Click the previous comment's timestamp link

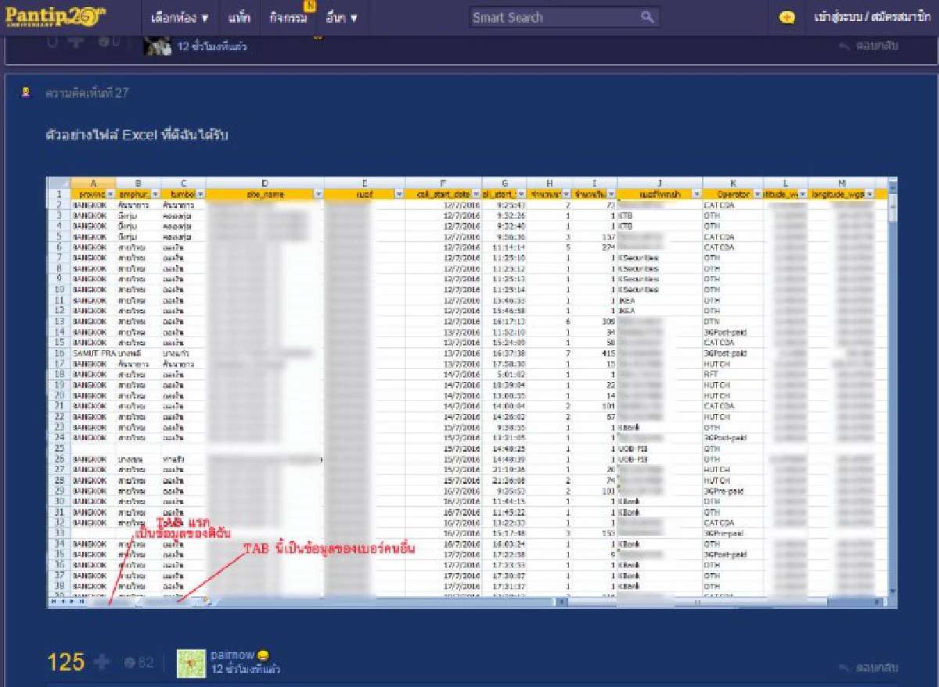(212, 47)
